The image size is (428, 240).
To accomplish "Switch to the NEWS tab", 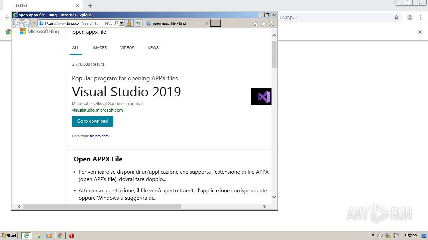I will pos(153,48).
